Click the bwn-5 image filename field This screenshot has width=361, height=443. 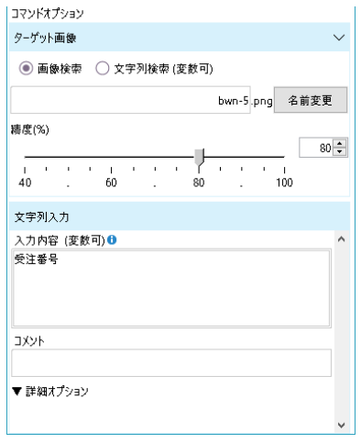[x=130, y=100]
